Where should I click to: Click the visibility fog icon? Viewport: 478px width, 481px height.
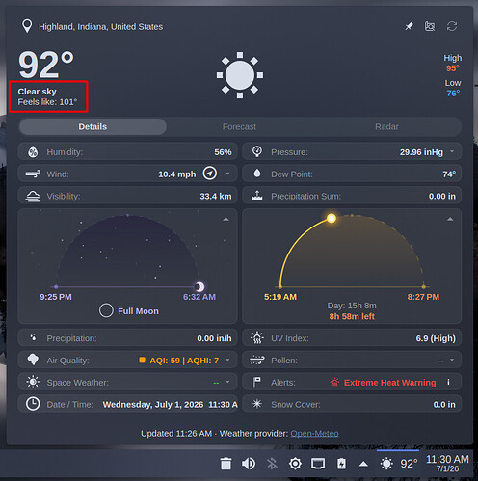33,196
